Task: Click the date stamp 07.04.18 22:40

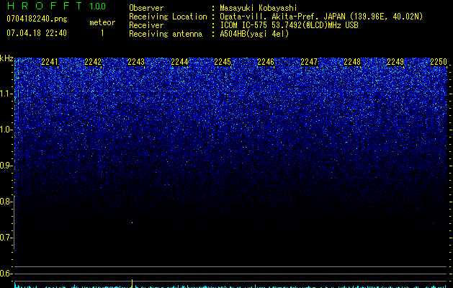Action: pos(37,33)
